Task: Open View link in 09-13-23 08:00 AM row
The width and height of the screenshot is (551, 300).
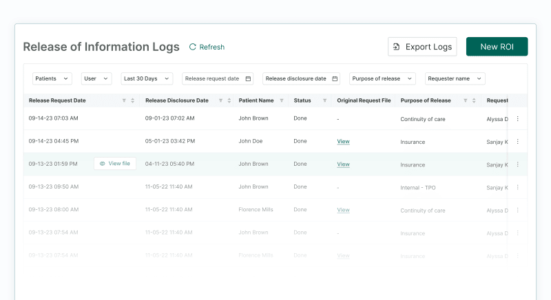Action: (x=343, y=210)
